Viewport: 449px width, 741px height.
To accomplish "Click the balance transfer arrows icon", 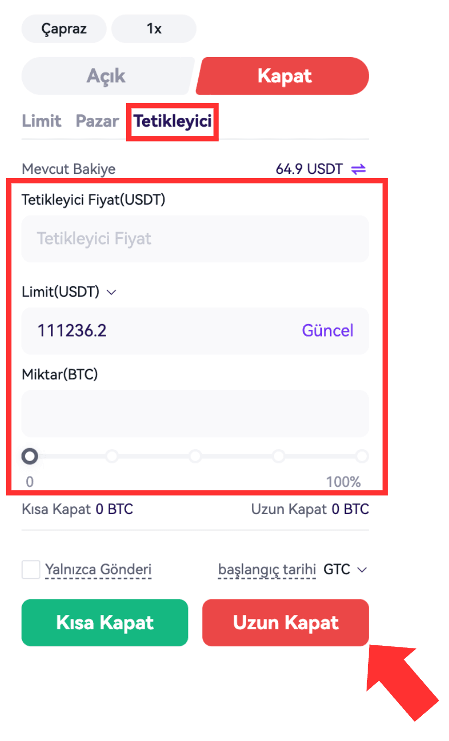I will [358, 169].
